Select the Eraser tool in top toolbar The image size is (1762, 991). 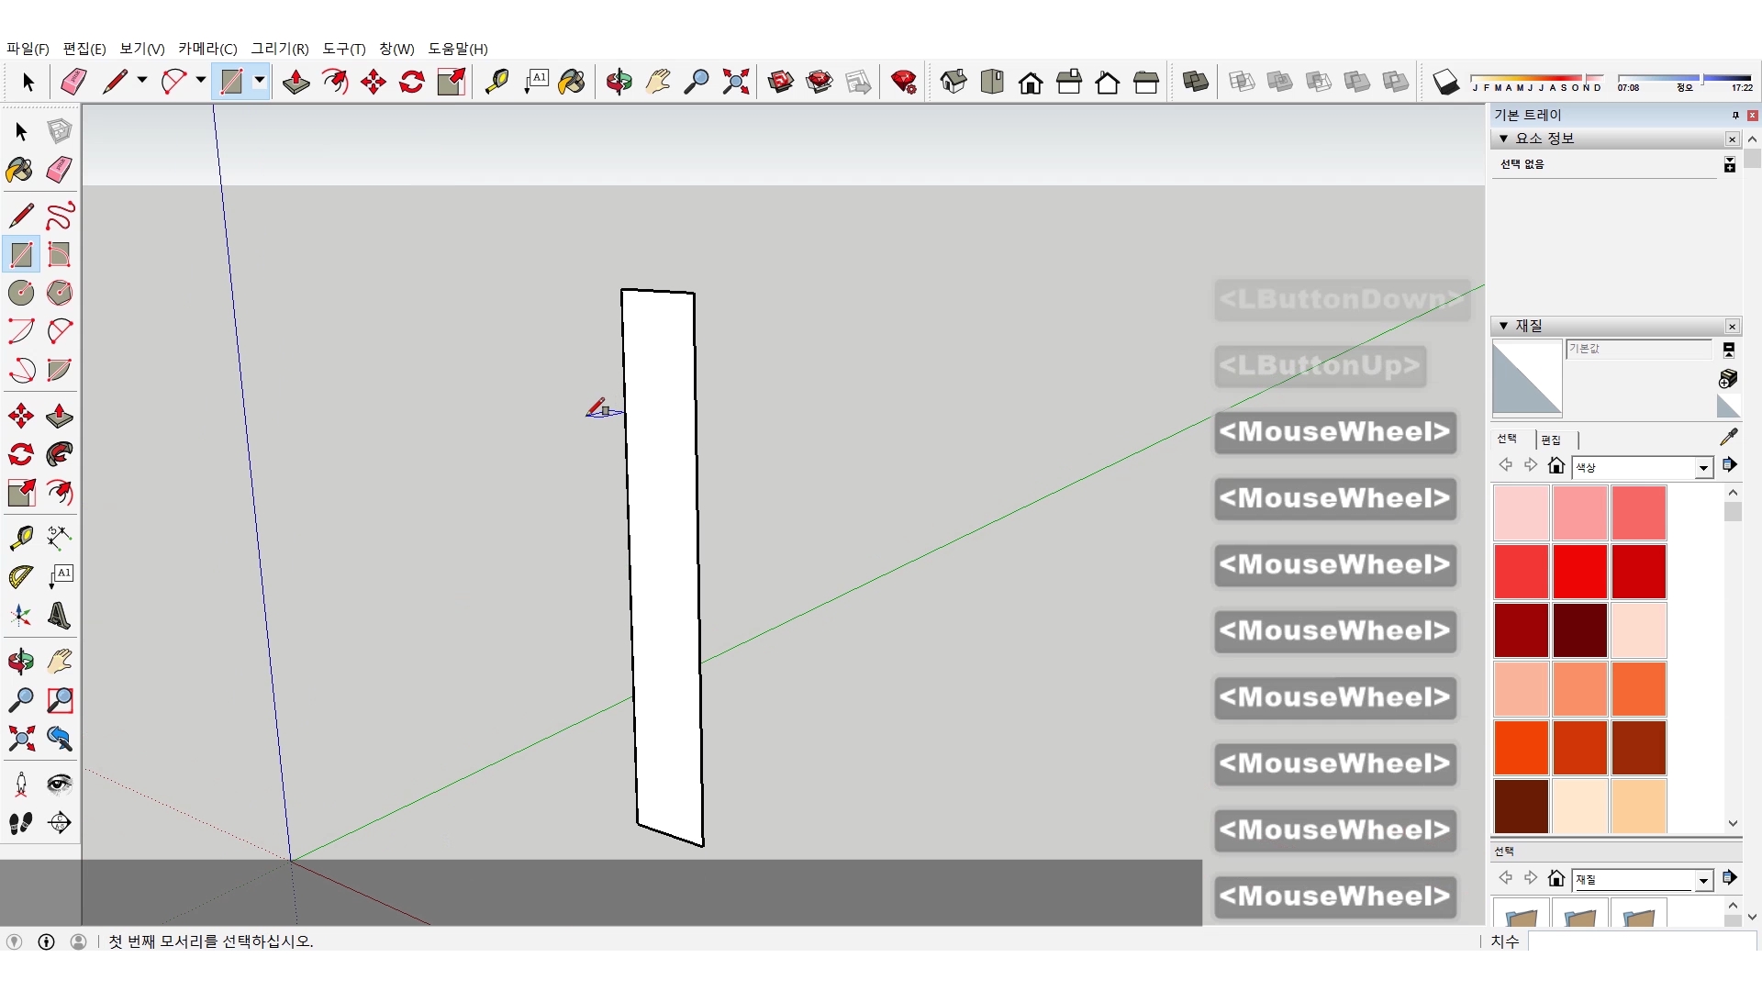73,83
